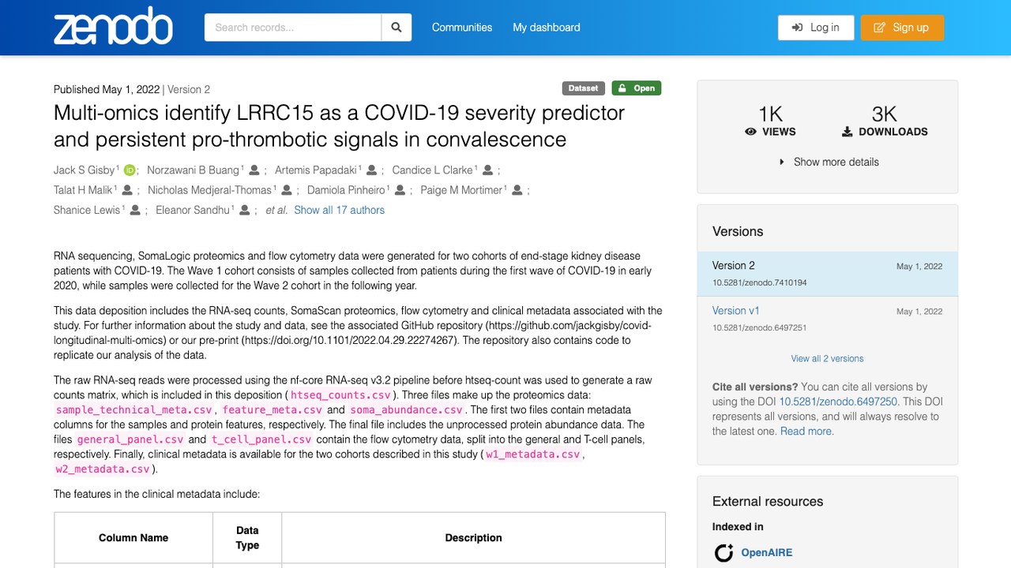The height and width of the screenshot is (568, 1011).
Task: Focus the Search records input field
Action: coord(293,28)
